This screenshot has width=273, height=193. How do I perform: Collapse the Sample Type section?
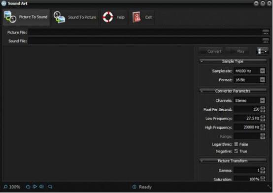pyautogui.click(x=202, y=61)
